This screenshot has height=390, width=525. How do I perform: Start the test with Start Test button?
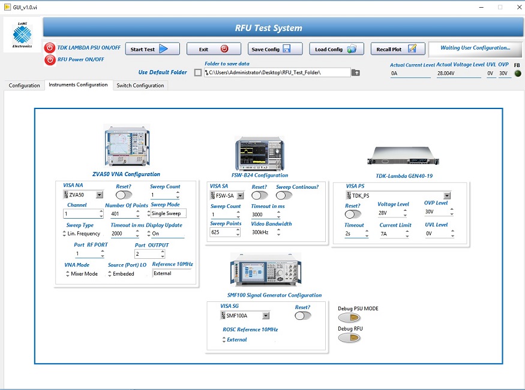pyautogui.click(x=152, y=49)
